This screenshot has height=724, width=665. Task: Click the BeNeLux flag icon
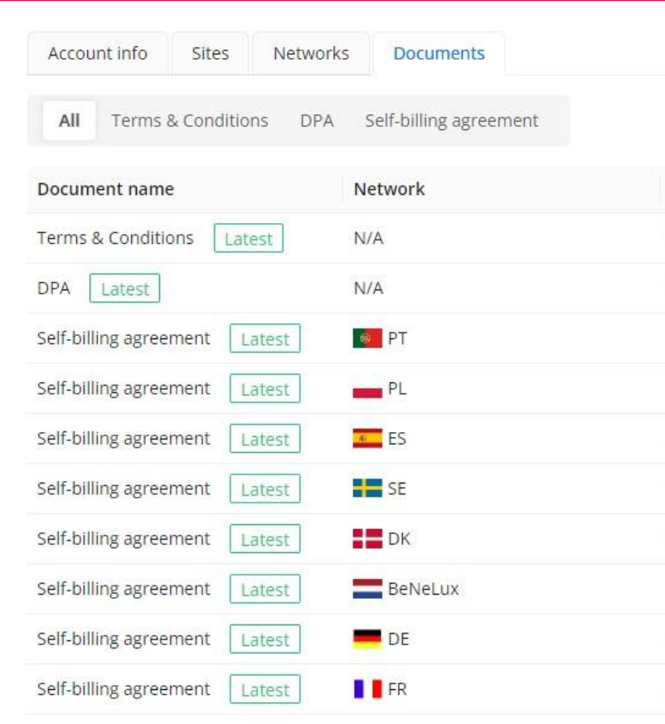pyautogui.click(x=366, y=590)
